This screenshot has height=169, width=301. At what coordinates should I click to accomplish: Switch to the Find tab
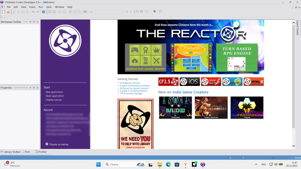[x=25, y=152]
